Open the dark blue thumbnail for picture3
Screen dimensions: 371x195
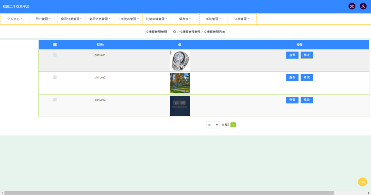click(180, 105)
